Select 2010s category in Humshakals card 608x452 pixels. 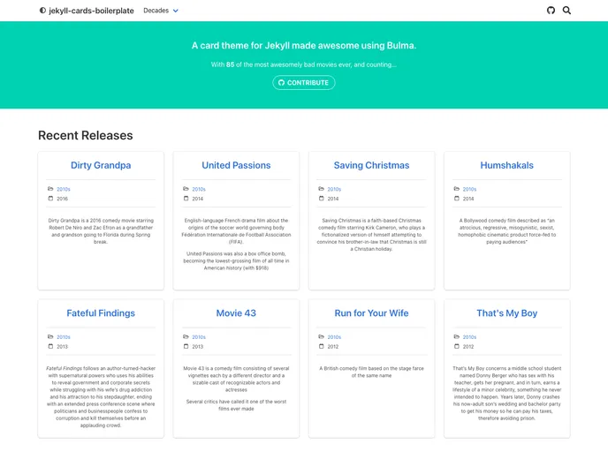coord(469,190)
